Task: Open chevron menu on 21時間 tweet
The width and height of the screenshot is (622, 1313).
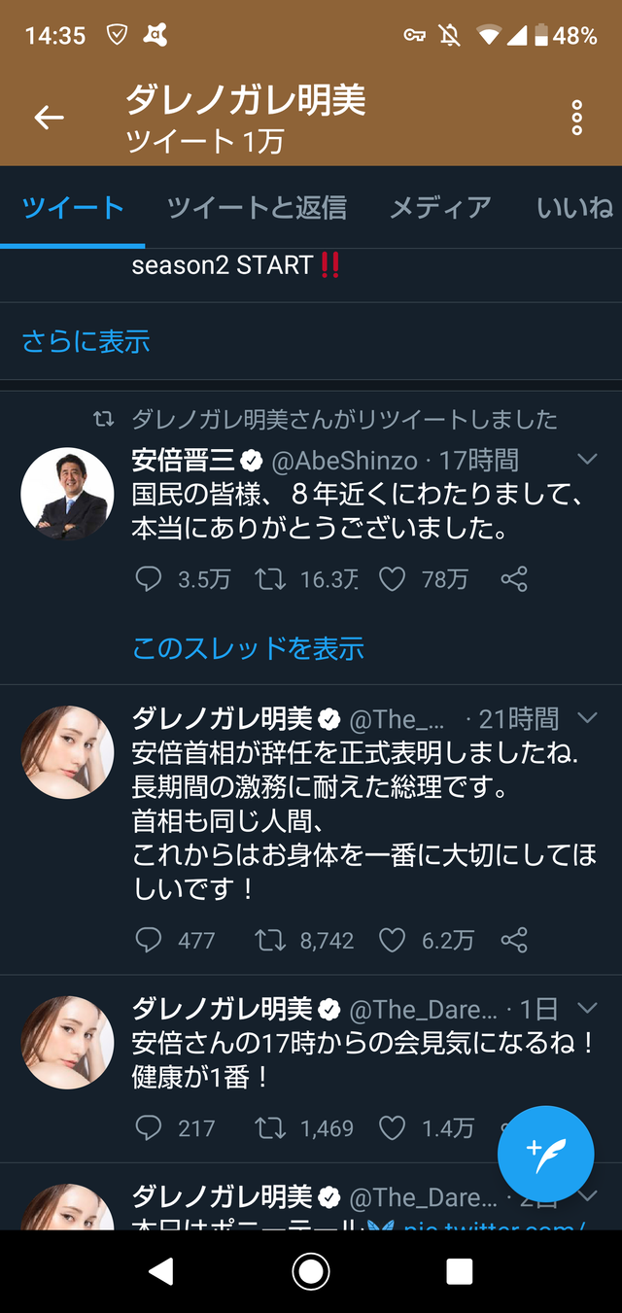Action: point(587,718)
